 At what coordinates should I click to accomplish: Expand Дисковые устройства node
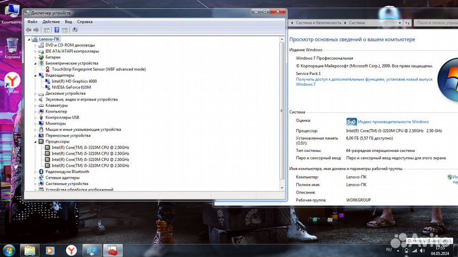tap(36, 94)
